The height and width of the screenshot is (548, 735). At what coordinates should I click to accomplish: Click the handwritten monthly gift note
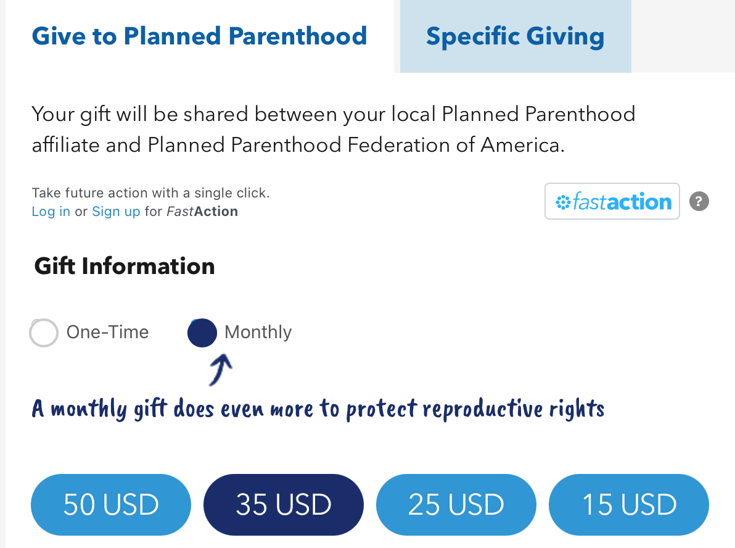tap(318, 409)
